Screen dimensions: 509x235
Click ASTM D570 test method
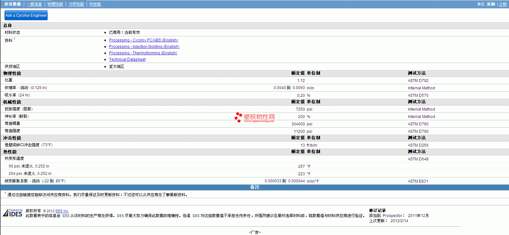pyautogui.click(x=418, y=95)
